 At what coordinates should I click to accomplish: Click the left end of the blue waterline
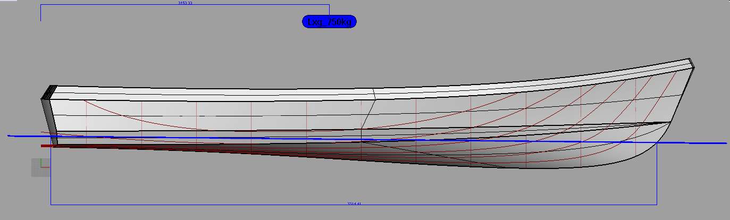(10, 136)
